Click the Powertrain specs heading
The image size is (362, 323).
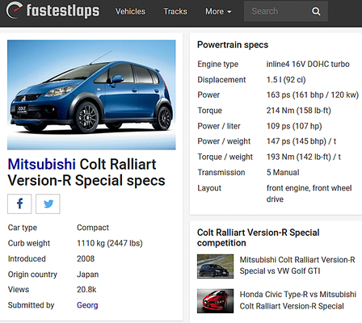[233, 44]
